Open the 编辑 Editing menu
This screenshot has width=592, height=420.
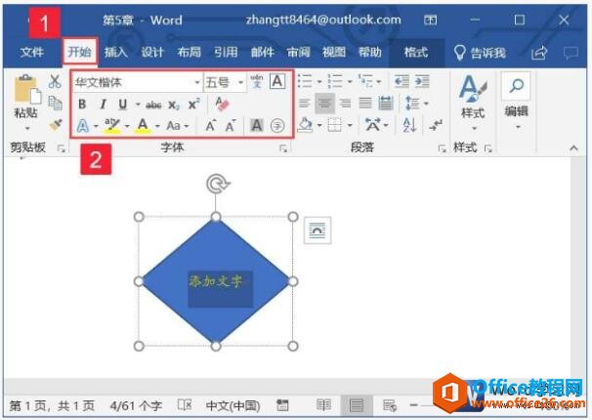[x=516, y=102]
